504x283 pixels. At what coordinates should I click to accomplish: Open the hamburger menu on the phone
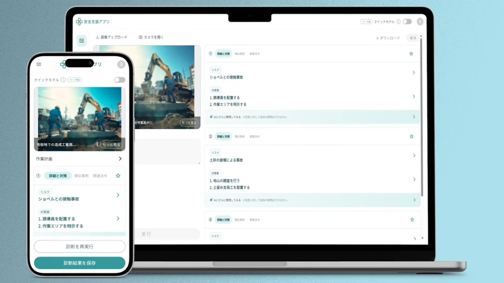pos(38,65)
